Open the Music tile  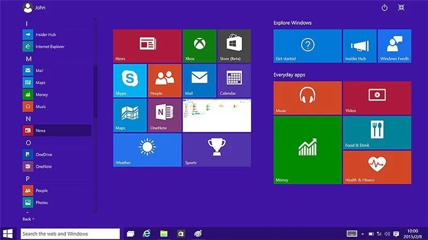pos(307,98)
